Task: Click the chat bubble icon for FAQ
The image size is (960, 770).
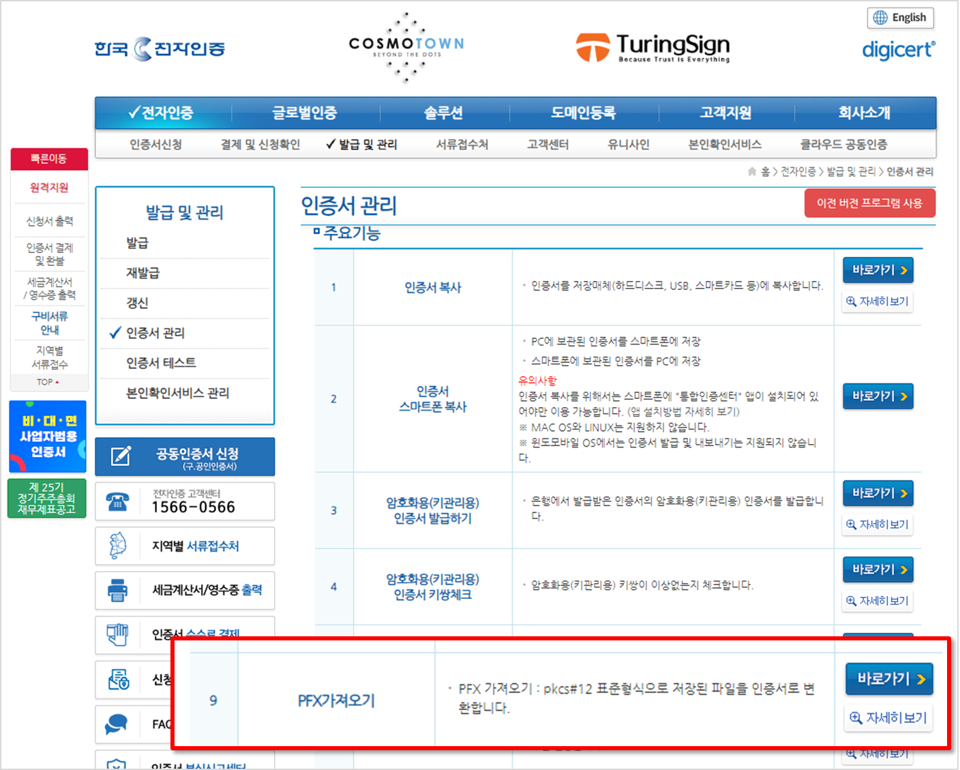Action: pos(117,724)
